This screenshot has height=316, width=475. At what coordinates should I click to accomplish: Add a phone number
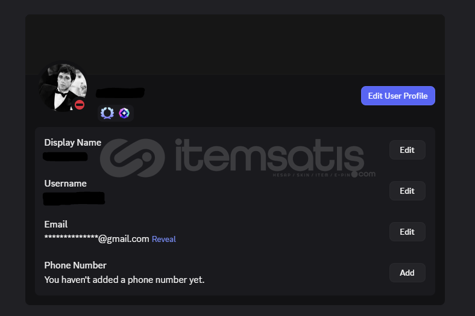click(x=407, y=273)
